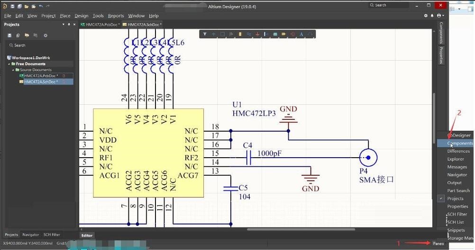
Task: Switch to the Navigator bottom tab
Action: pos(31,234)
